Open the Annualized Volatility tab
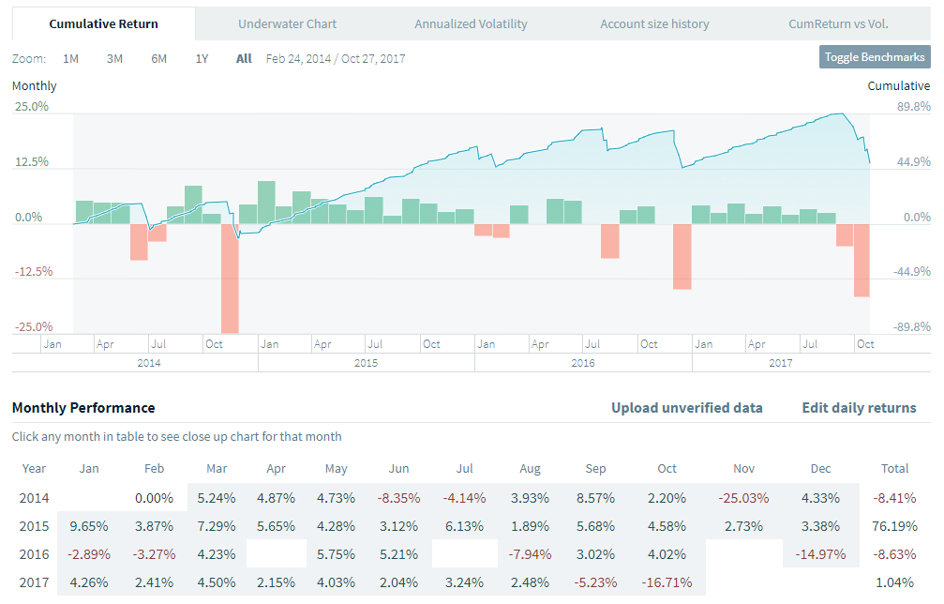The width and height of the screenshot is (944, 604). (471, 23)
